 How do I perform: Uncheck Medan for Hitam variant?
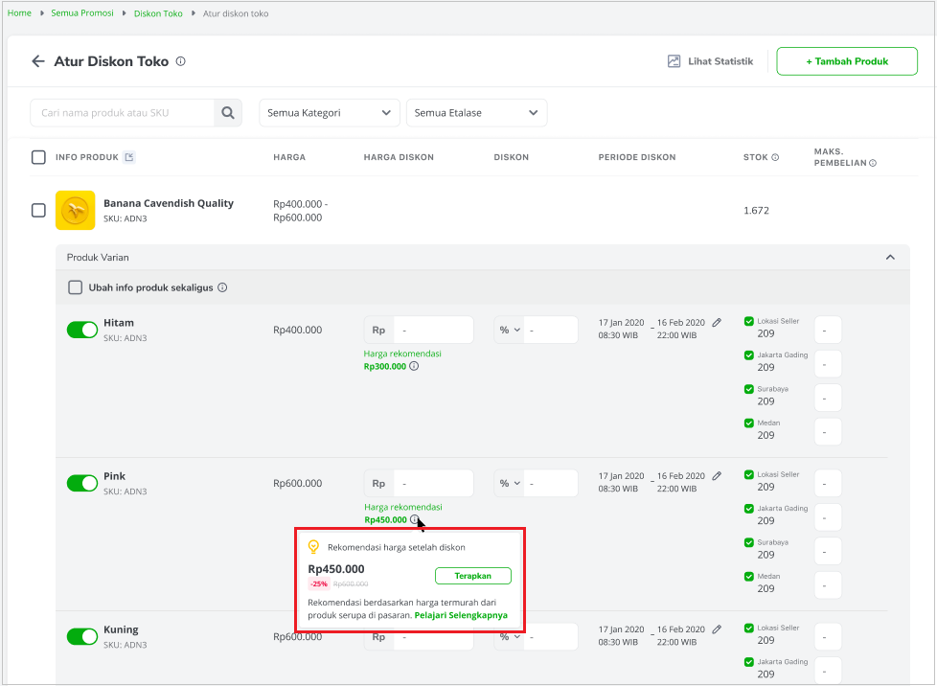tap(749, 423)
